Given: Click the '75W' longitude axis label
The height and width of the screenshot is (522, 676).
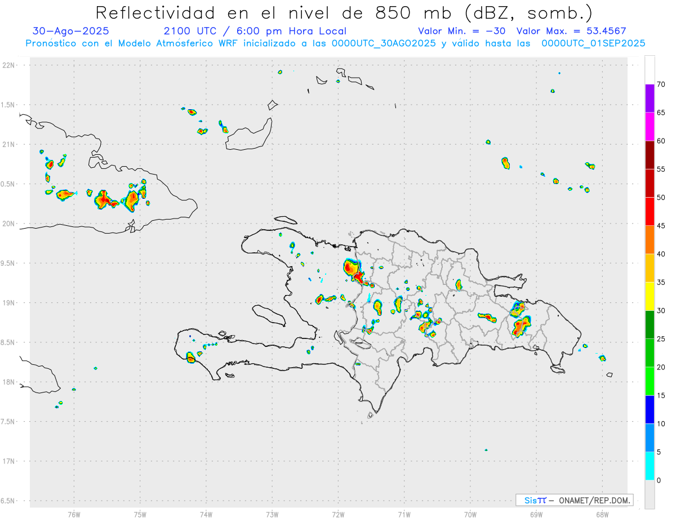Looking at the screenshot, I should pyautogui.click(x=140, y=514).
